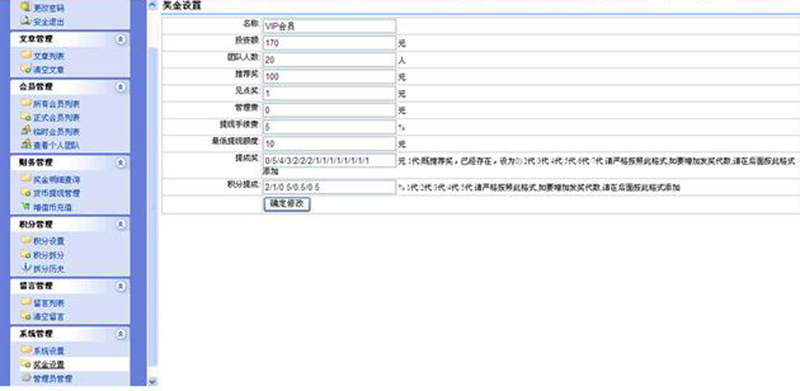The image size is (800, 391).
Task: Click the folder icon beside 货币提现管理
Action: [26, 193]
